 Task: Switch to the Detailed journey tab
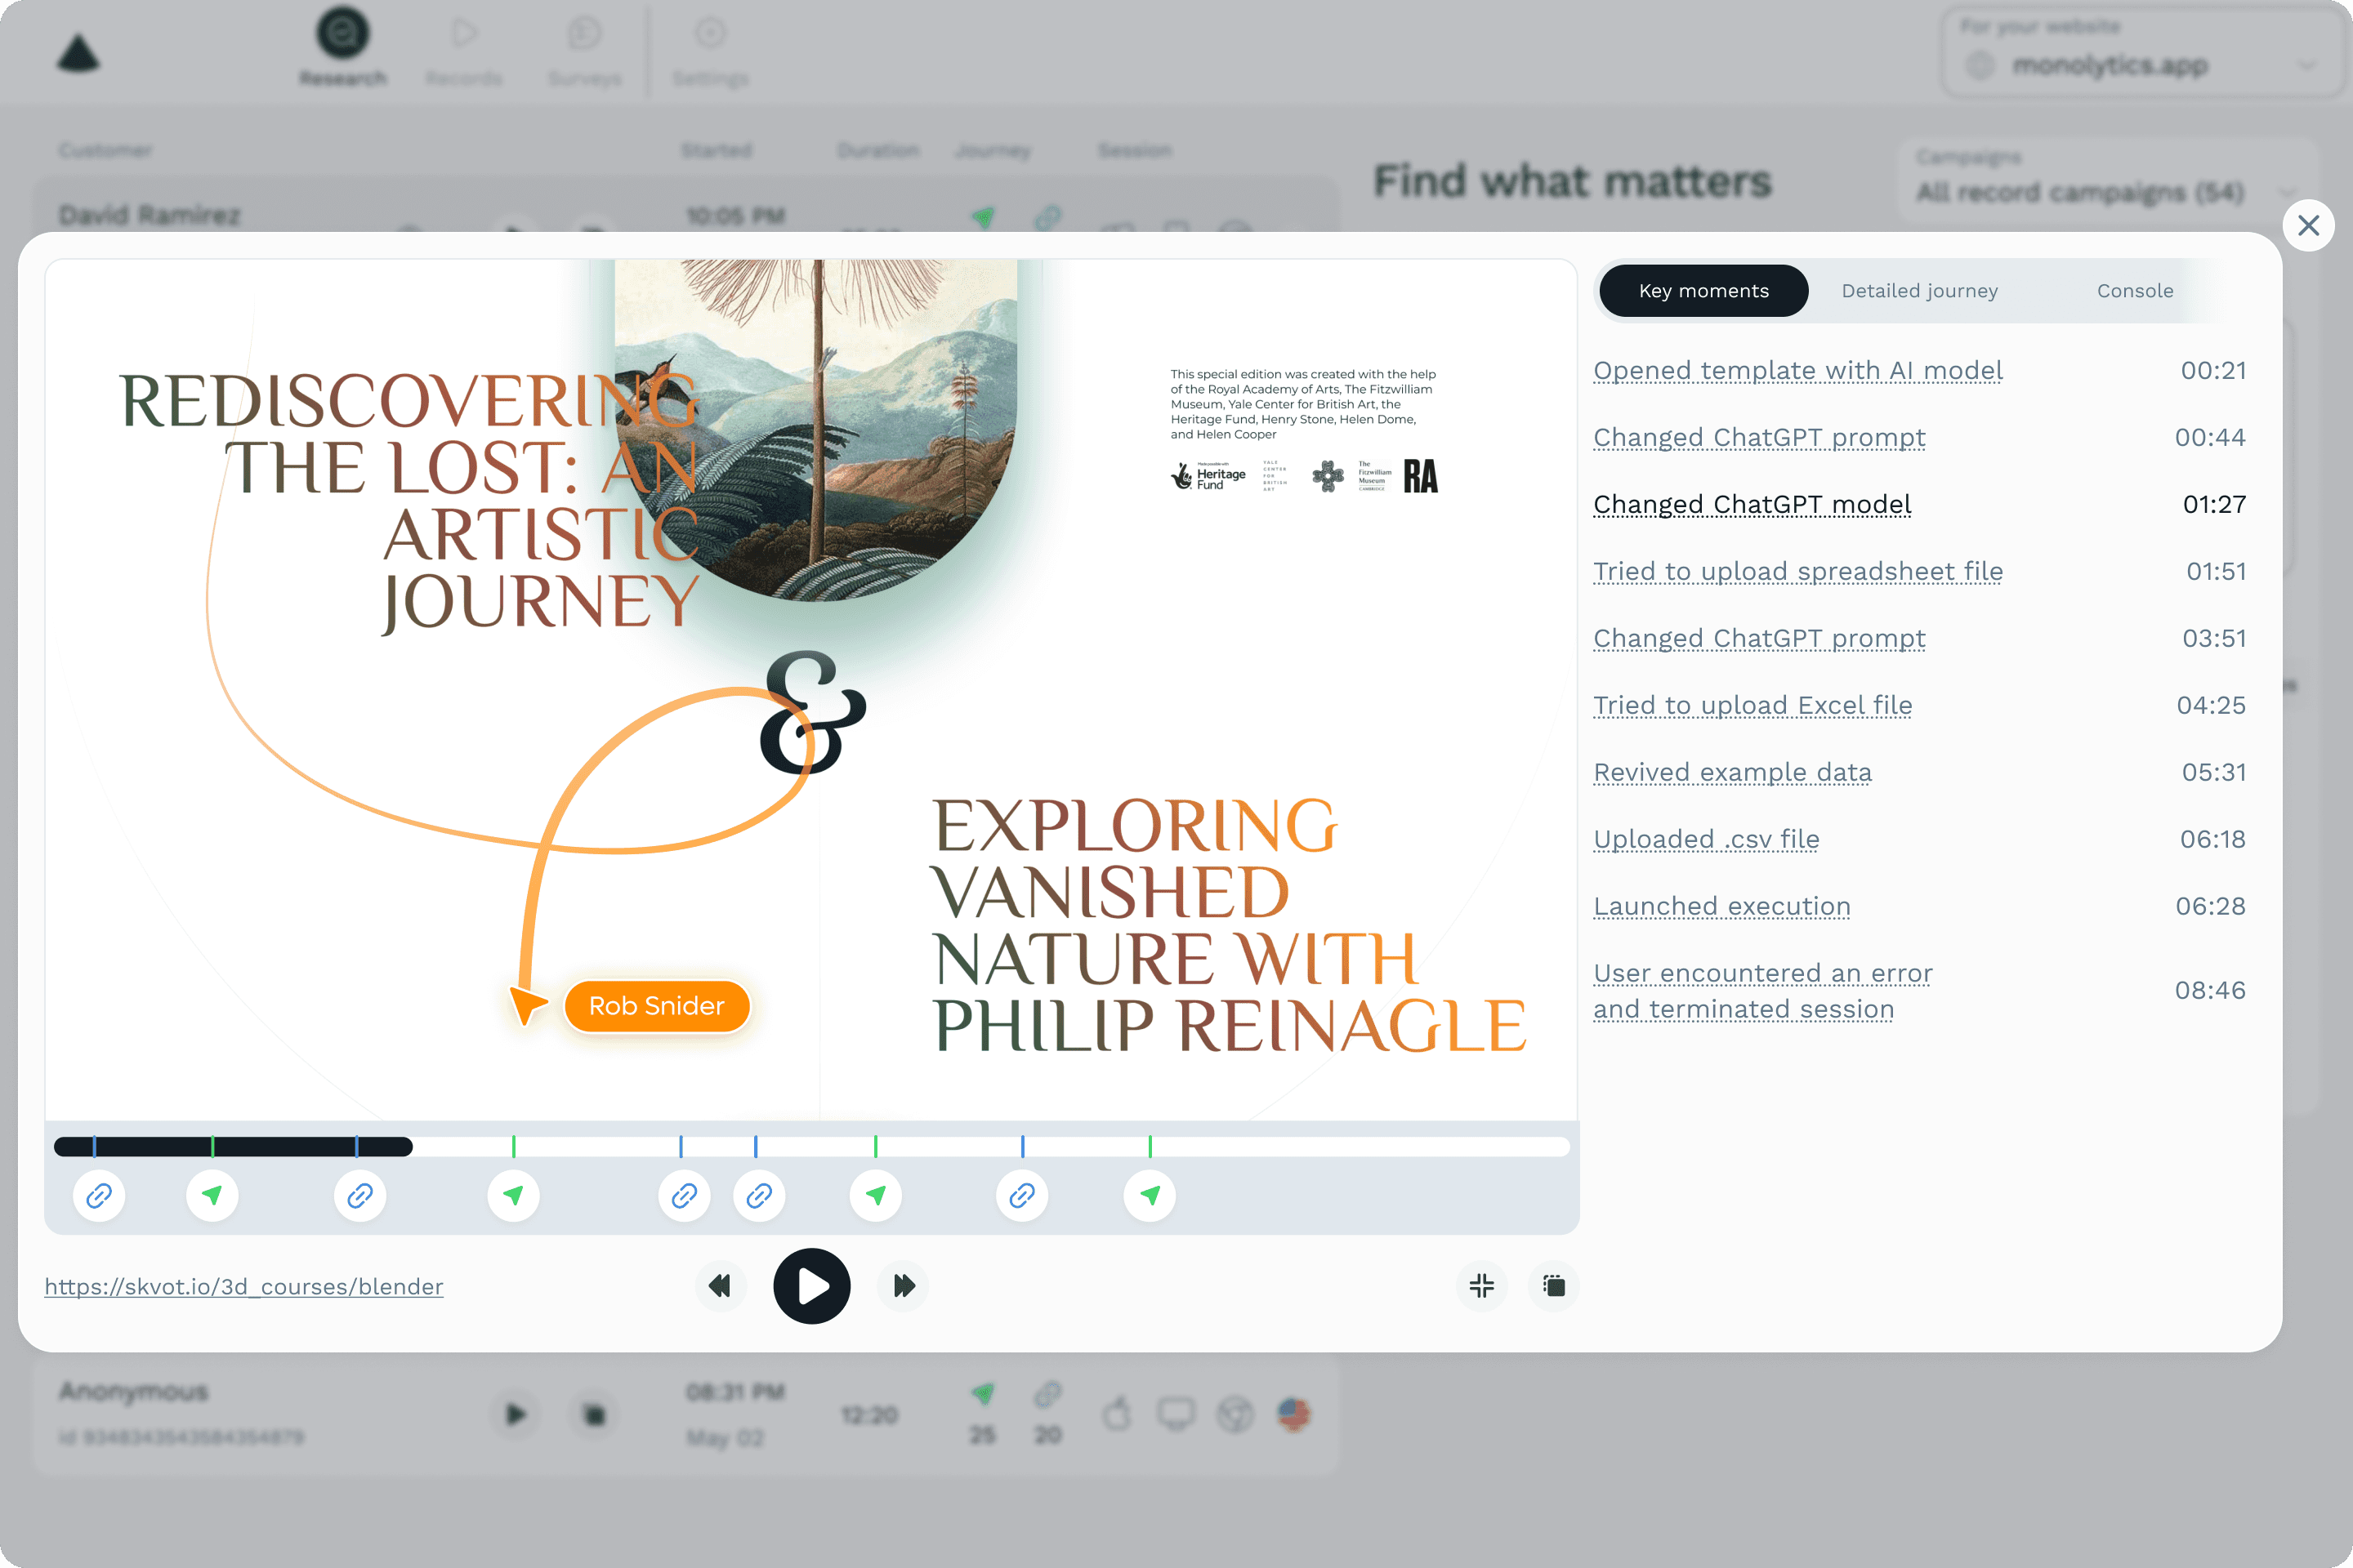point(1919,291)
